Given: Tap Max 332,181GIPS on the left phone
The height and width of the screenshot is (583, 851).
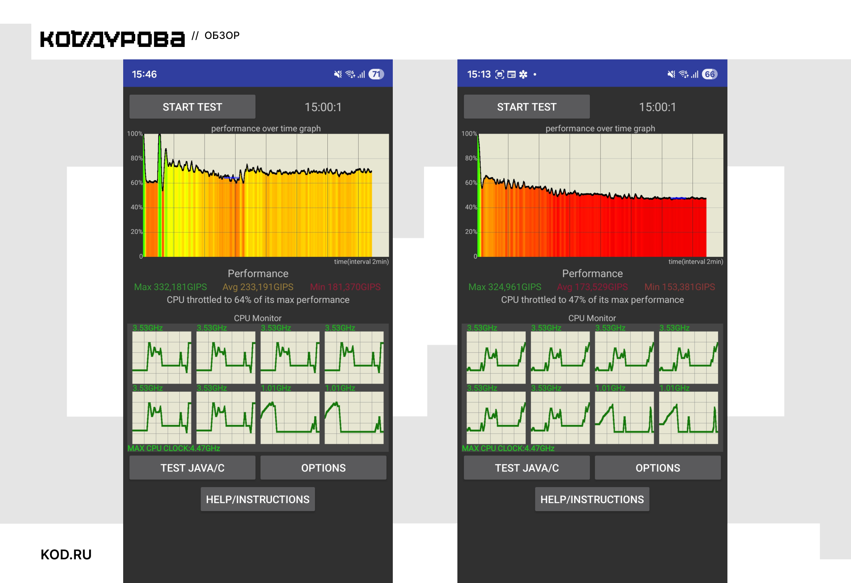Looking at the screenshot, I should click(171, 287).
